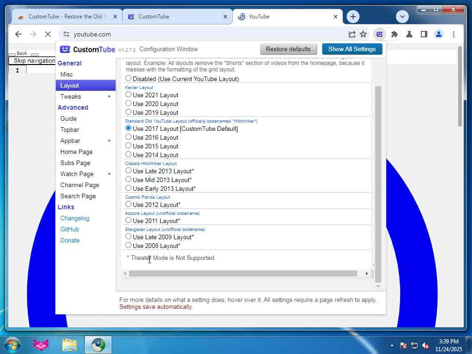The height and width of the screenshot is (354, 472).
Task: Open the Extensions puzzle icon
Action: coord(395,34)
